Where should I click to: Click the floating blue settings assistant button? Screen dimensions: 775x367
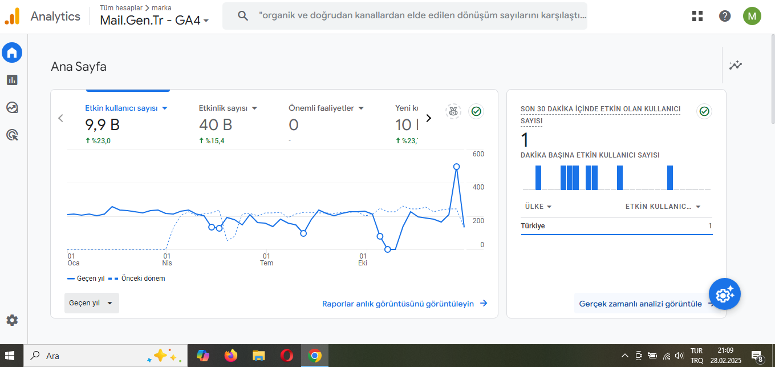725,295
